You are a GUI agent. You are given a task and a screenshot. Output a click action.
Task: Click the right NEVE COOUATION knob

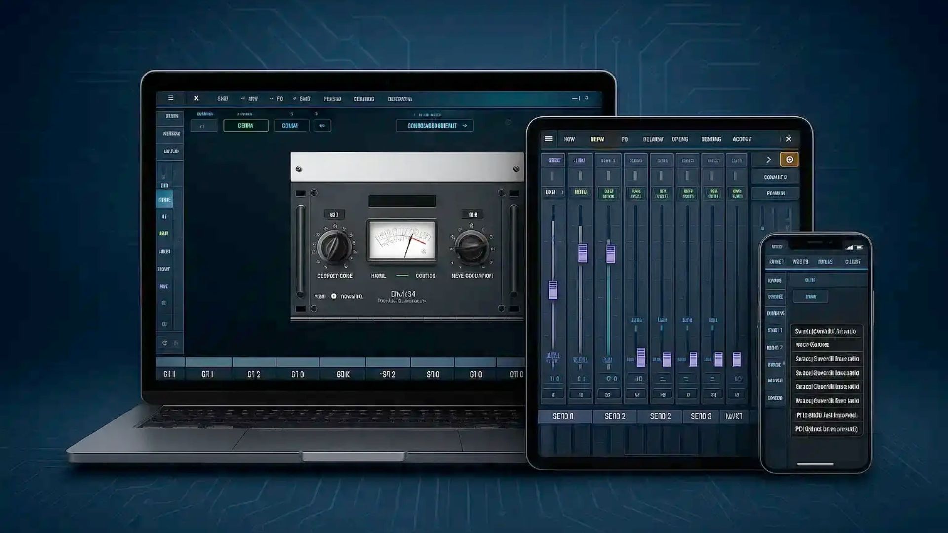[471, 246]
